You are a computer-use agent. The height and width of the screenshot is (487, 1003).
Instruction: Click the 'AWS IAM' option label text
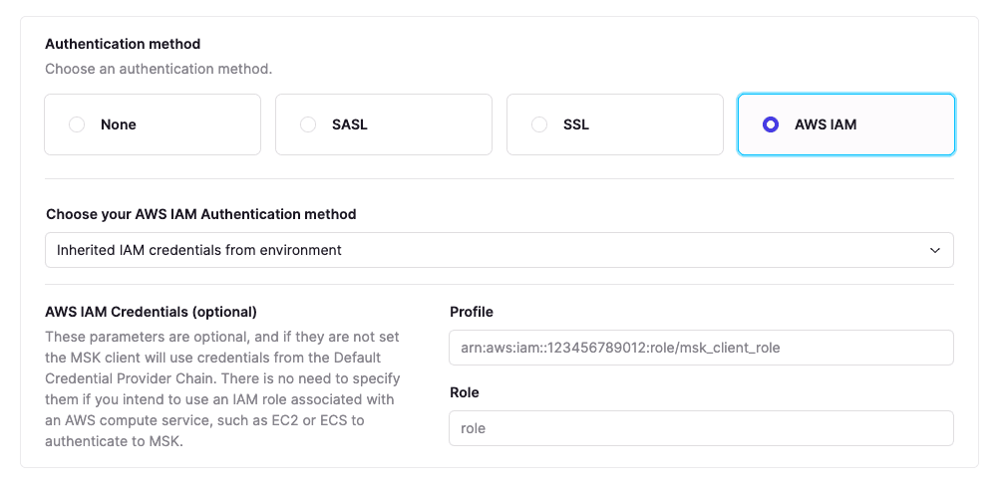(826, 124)
